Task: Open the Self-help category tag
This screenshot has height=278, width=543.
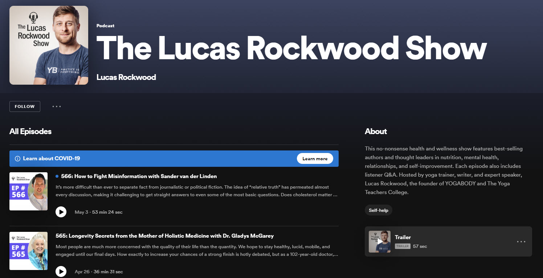Action: pos(379,210)
